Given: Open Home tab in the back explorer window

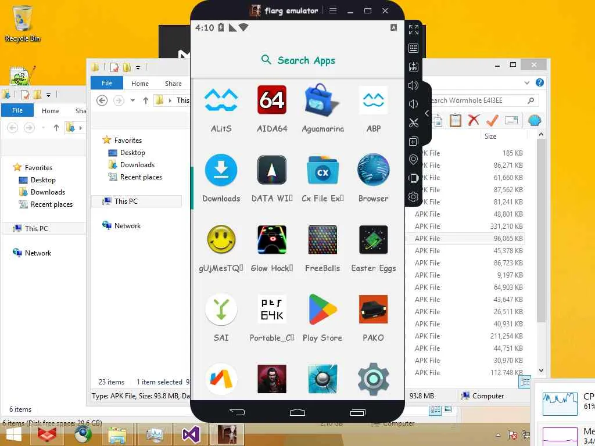Looking at the screenshot, I should tap(51, 111).
